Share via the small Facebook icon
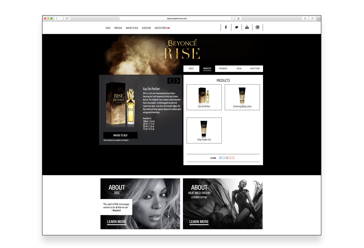Screen dimensions: 364x248 tap(220, 158)
